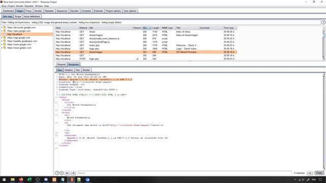Expand the https://www.google.com tree node
The width and height of the screenshot is (326, 183).
[x=2, y=44]
